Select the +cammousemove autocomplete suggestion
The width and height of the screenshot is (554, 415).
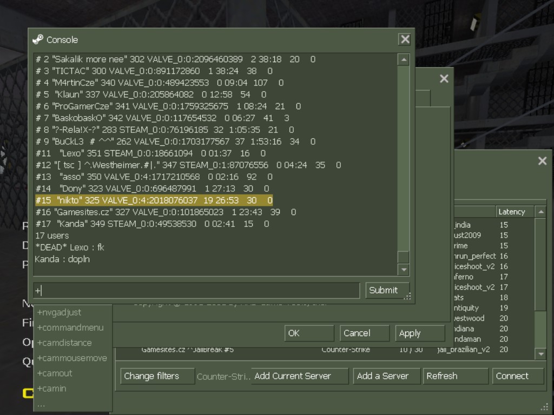click(x=72, y=358)
